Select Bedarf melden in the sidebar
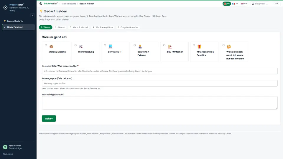The width and height of the screenshot is (283, 159). pos(18,27)
